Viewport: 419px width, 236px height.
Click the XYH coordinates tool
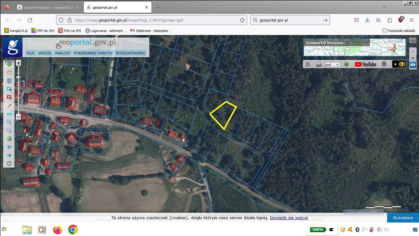[x=9, y=113]
